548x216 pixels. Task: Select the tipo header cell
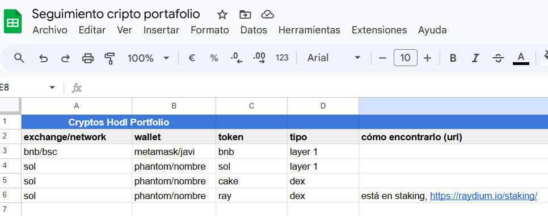(323, 137)
